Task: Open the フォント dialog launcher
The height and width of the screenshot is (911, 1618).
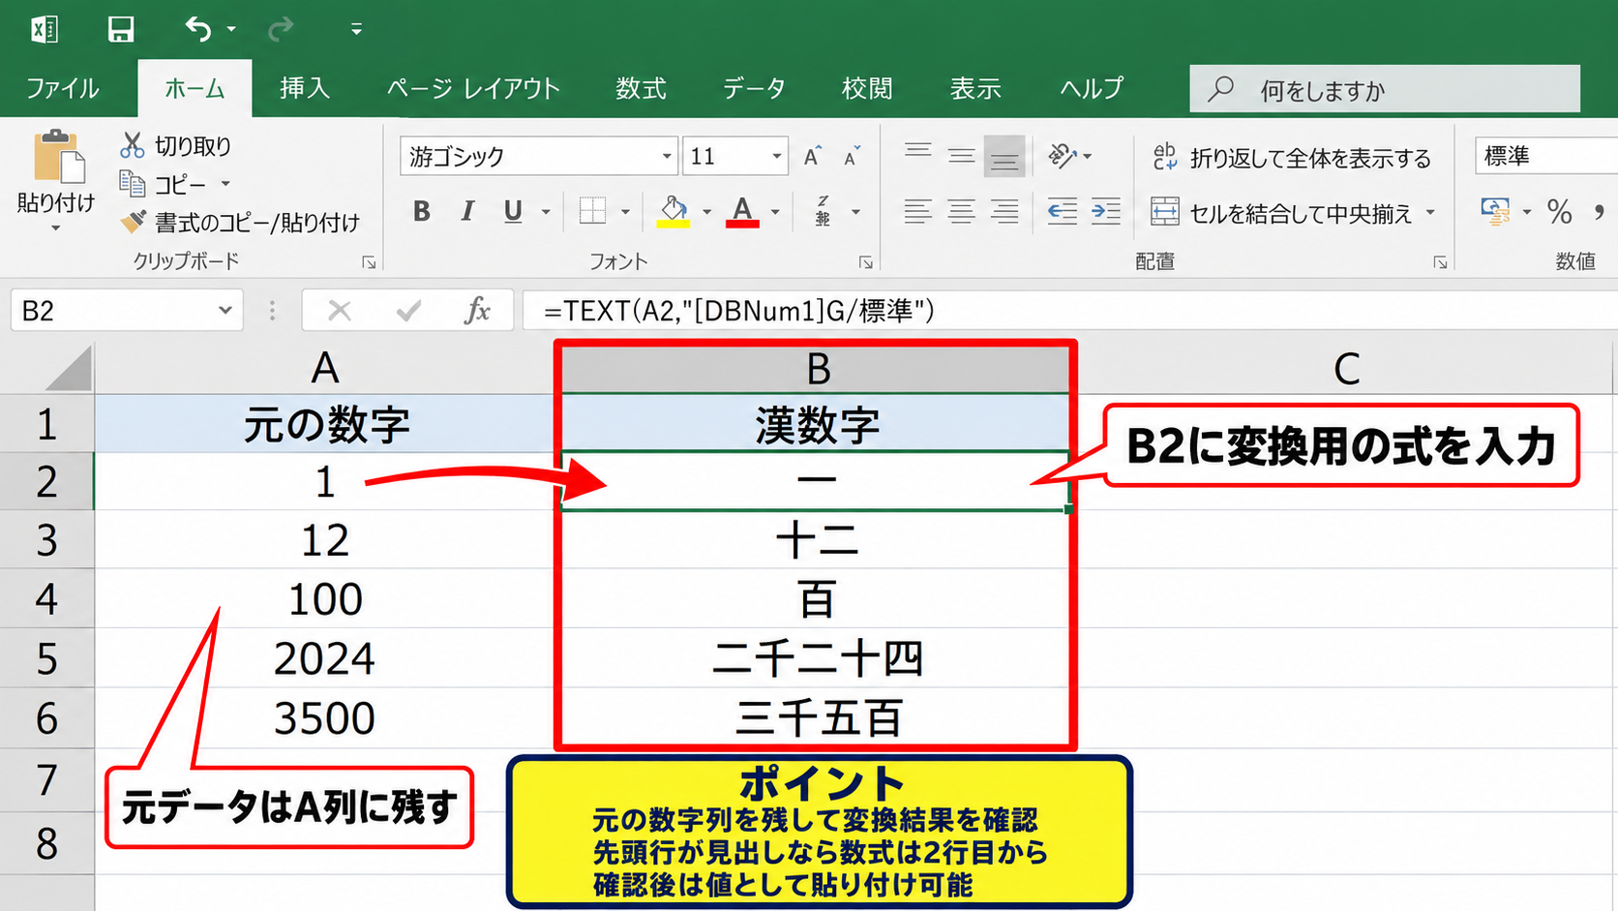Action: (866, 262)
